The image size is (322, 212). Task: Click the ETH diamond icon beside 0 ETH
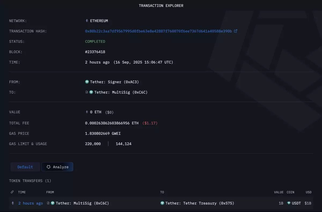[87, 112]
